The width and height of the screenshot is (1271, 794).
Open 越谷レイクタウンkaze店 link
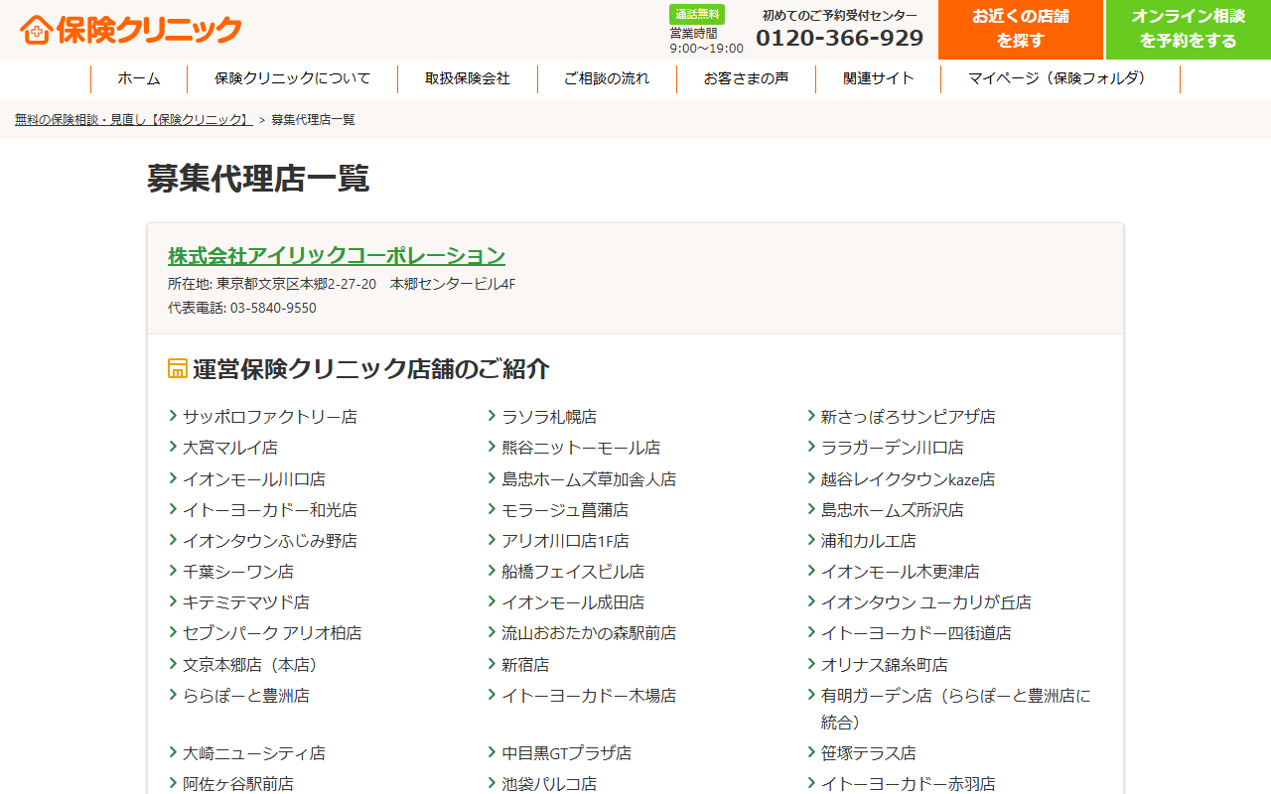tap(908, 479)
